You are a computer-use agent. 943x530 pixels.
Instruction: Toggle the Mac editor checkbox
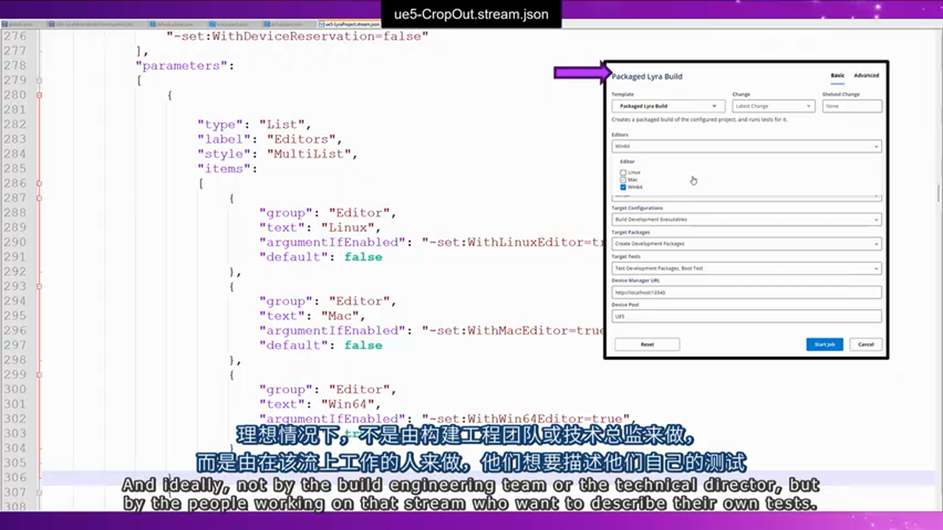pyautogui.click(x=623, y=180)
